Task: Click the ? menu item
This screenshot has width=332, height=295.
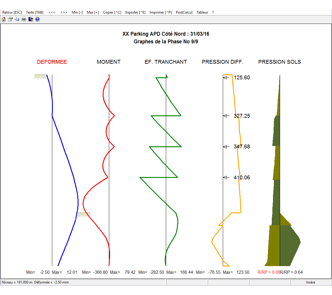Action: click(x=213, y=12)
